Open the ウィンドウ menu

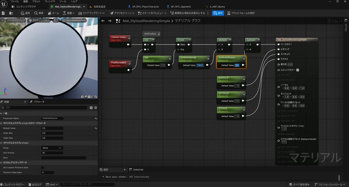click(x=50, y=1)
